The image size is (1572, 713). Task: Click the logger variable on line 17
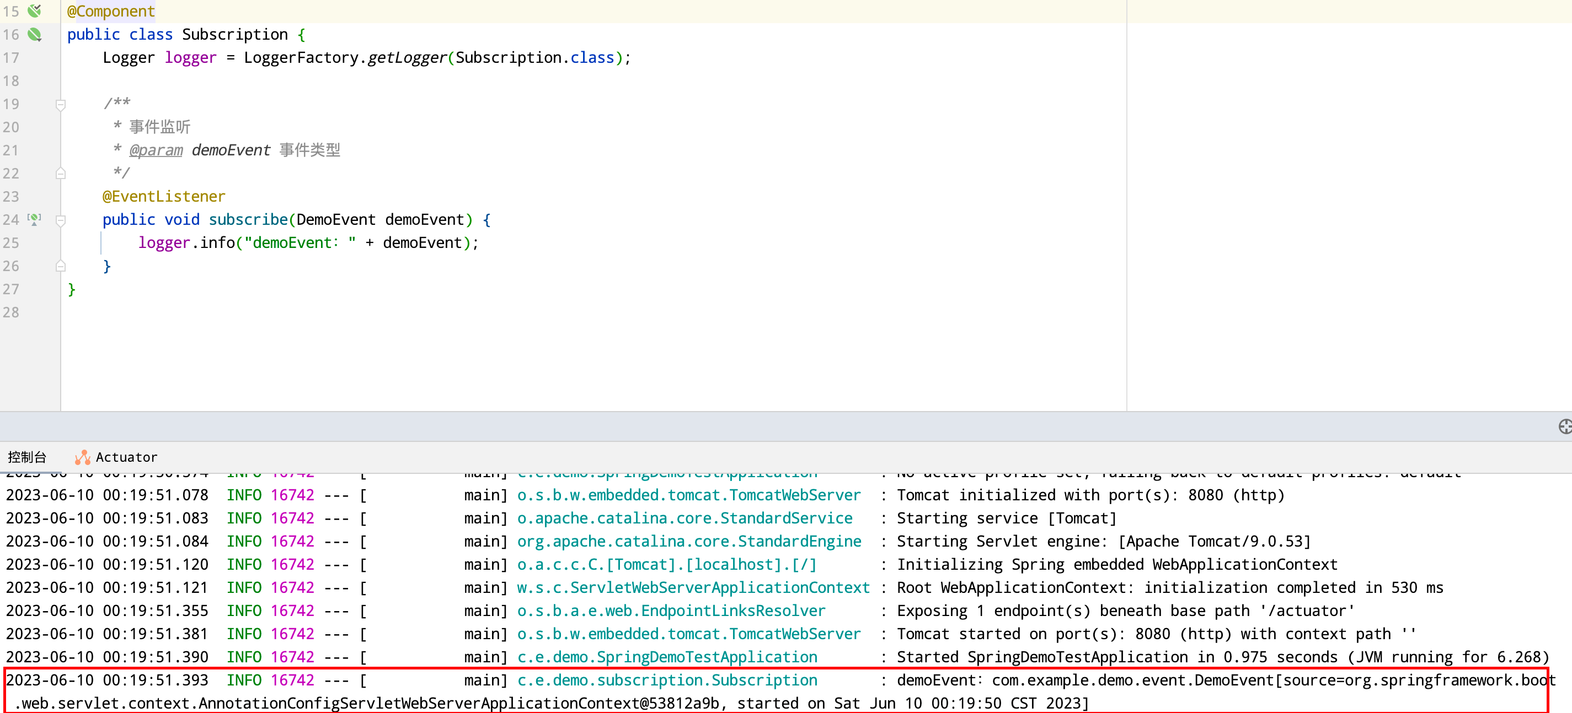(x=190, y=57)
